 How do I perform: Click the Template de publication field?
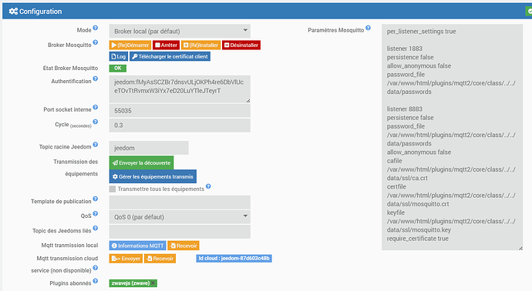point(180,202)
